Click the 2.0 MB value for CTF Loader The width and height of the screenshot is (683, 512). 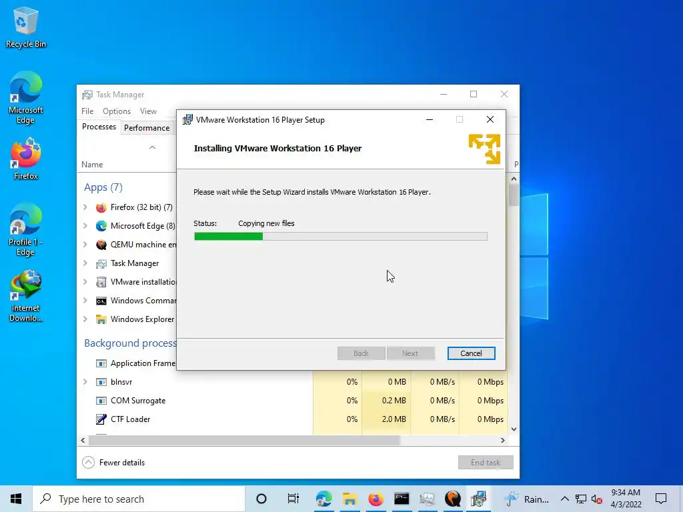(394, 419)
